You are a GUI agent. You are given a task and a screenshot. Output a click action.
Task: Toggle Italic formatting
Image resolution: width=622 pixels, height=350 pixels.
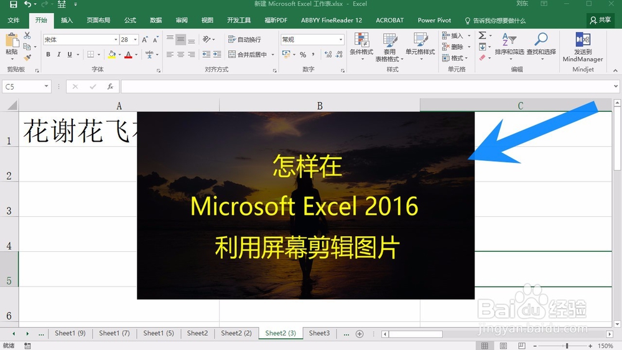[58, 54]
